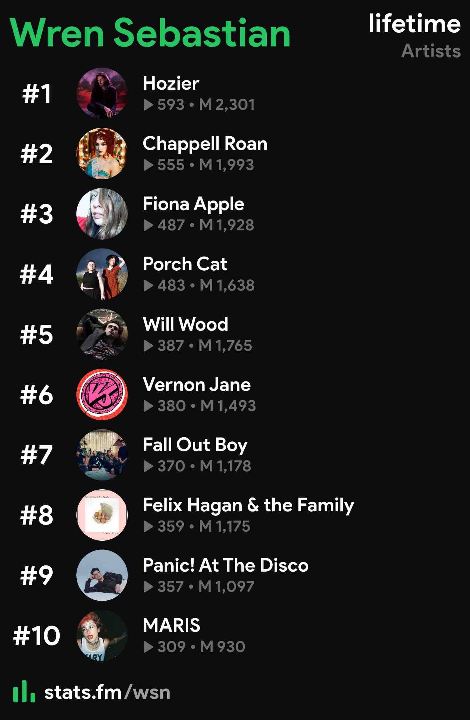Open Felix Hagan & the Family album image

(102, 515)
